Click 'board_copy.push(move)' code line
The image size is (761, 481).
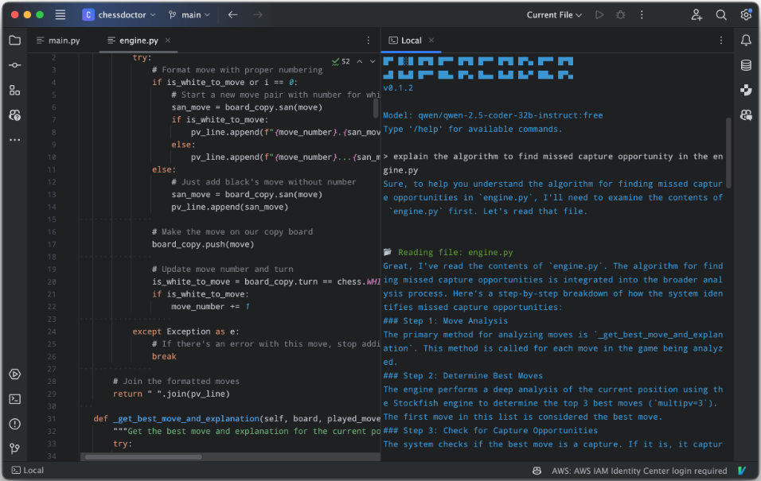203,244
